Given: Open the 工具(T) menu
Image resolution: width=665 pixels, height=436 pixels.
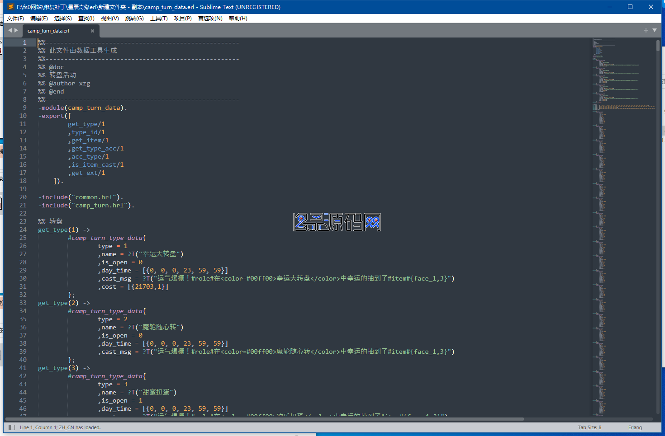Looking at the screenshot, I should point(159,19).
